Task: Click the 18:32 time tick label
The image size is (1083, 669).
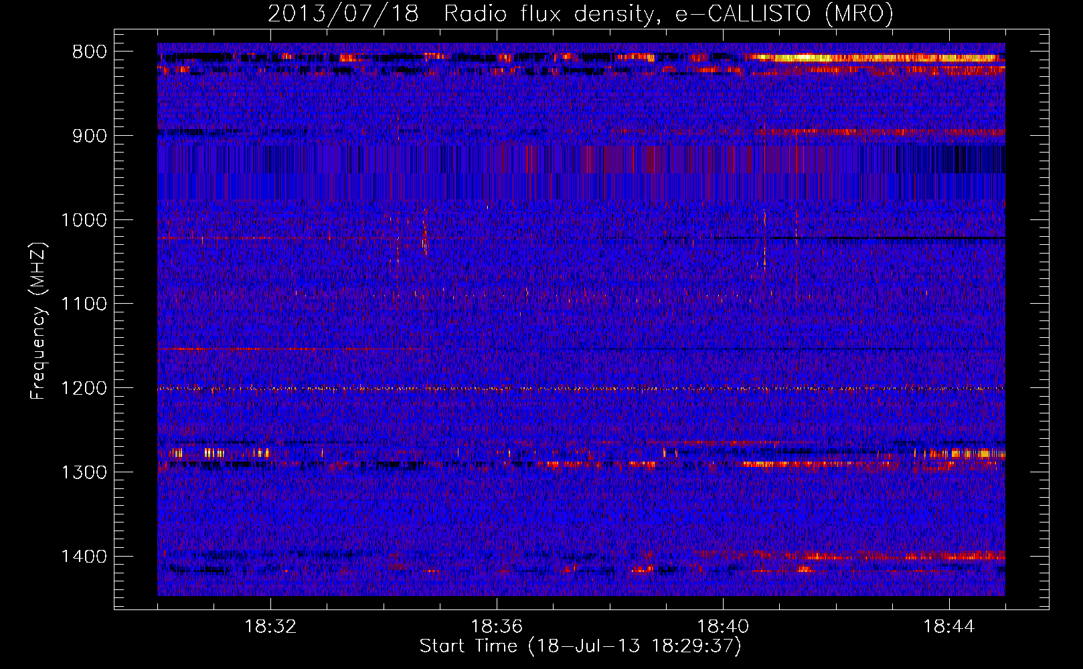Action: (270, 627)
